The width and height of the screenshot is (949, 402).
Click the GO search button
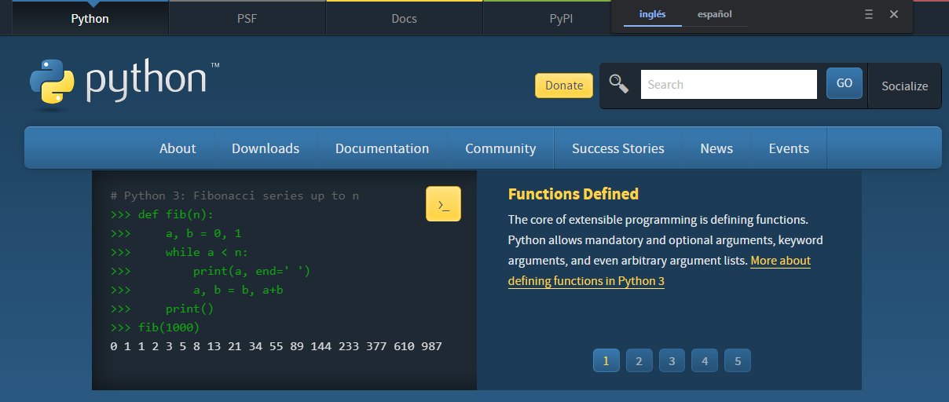(x=845, y=83)
